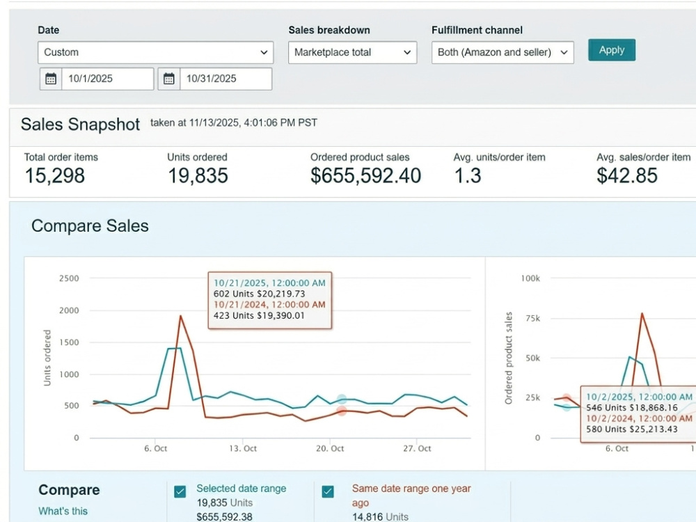
Task: Uncheck the Selected date range checkbox
Action: (180, 492)
